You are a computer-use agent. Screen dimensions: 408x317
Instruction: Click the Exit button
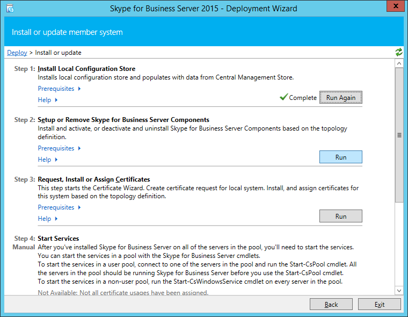click(x=380, y=304)
